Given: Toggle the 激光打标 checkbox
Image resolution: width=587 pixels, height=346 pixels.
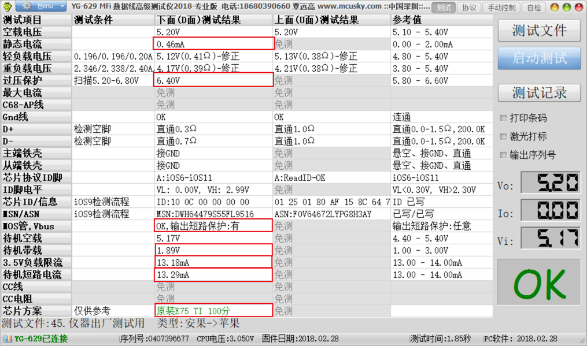Looking at the screenshot, I should pos(503,136).
